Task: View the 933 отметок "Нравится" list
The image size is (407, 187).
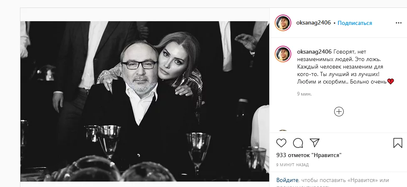Action: [x=309, y=155]
